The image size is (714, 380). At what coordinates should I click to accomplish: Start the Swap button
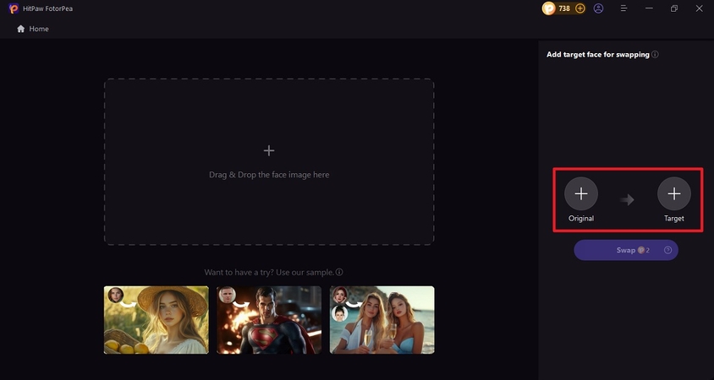[x=626, y=250]
